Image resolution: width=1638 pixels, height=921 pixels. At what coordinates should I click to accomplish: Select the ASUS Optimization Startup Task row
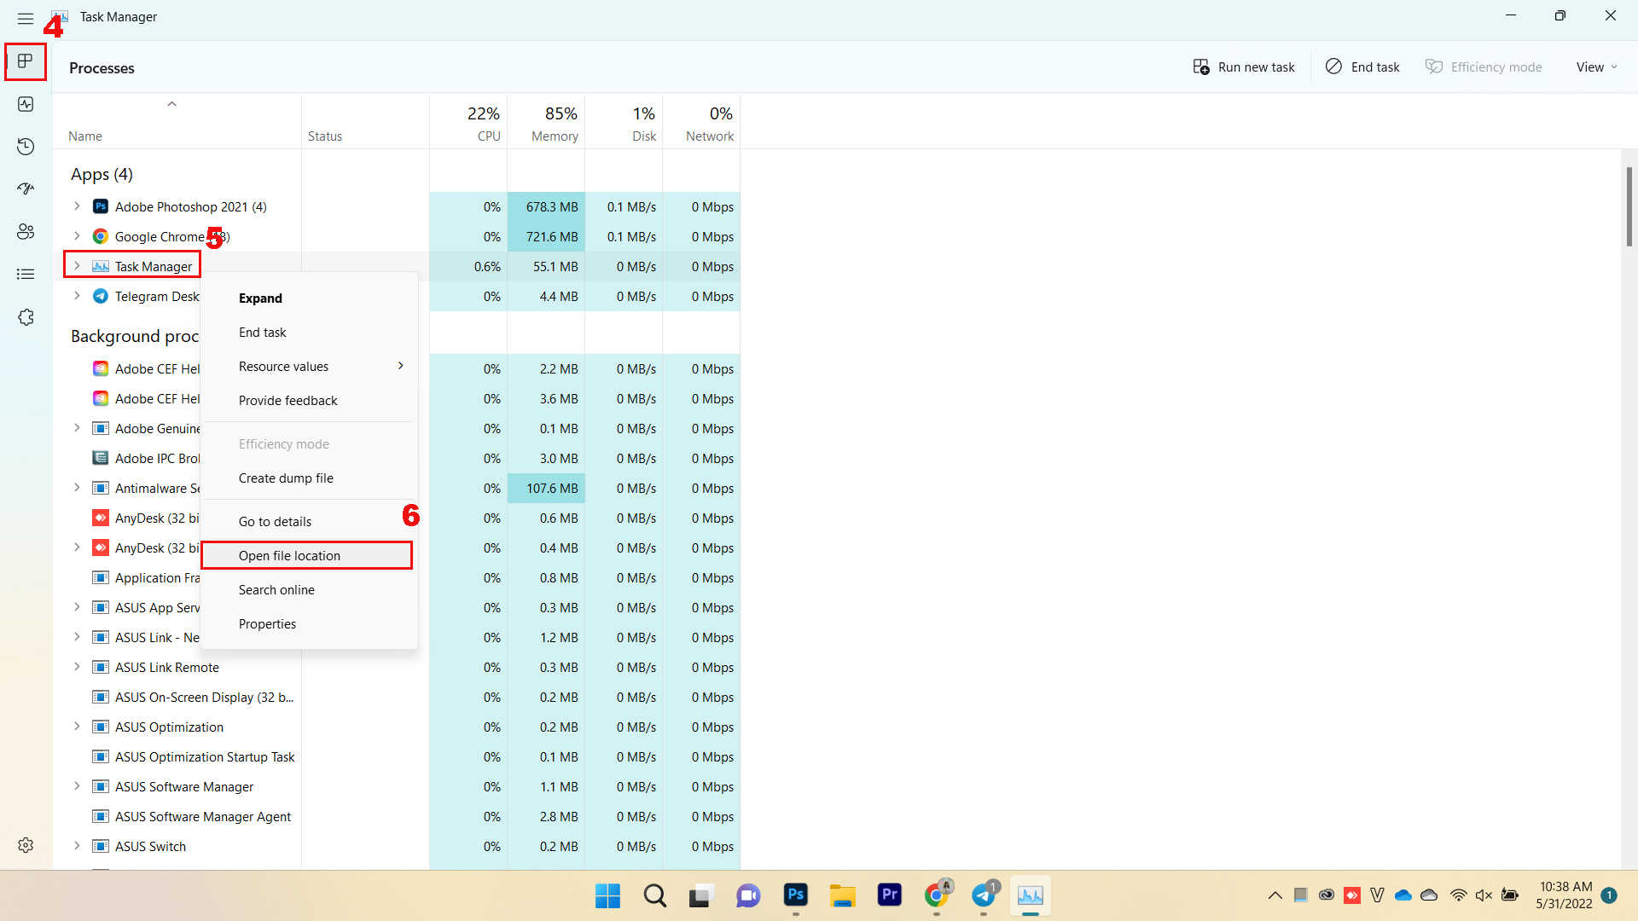pyautogui.click(x=396, y=757)
